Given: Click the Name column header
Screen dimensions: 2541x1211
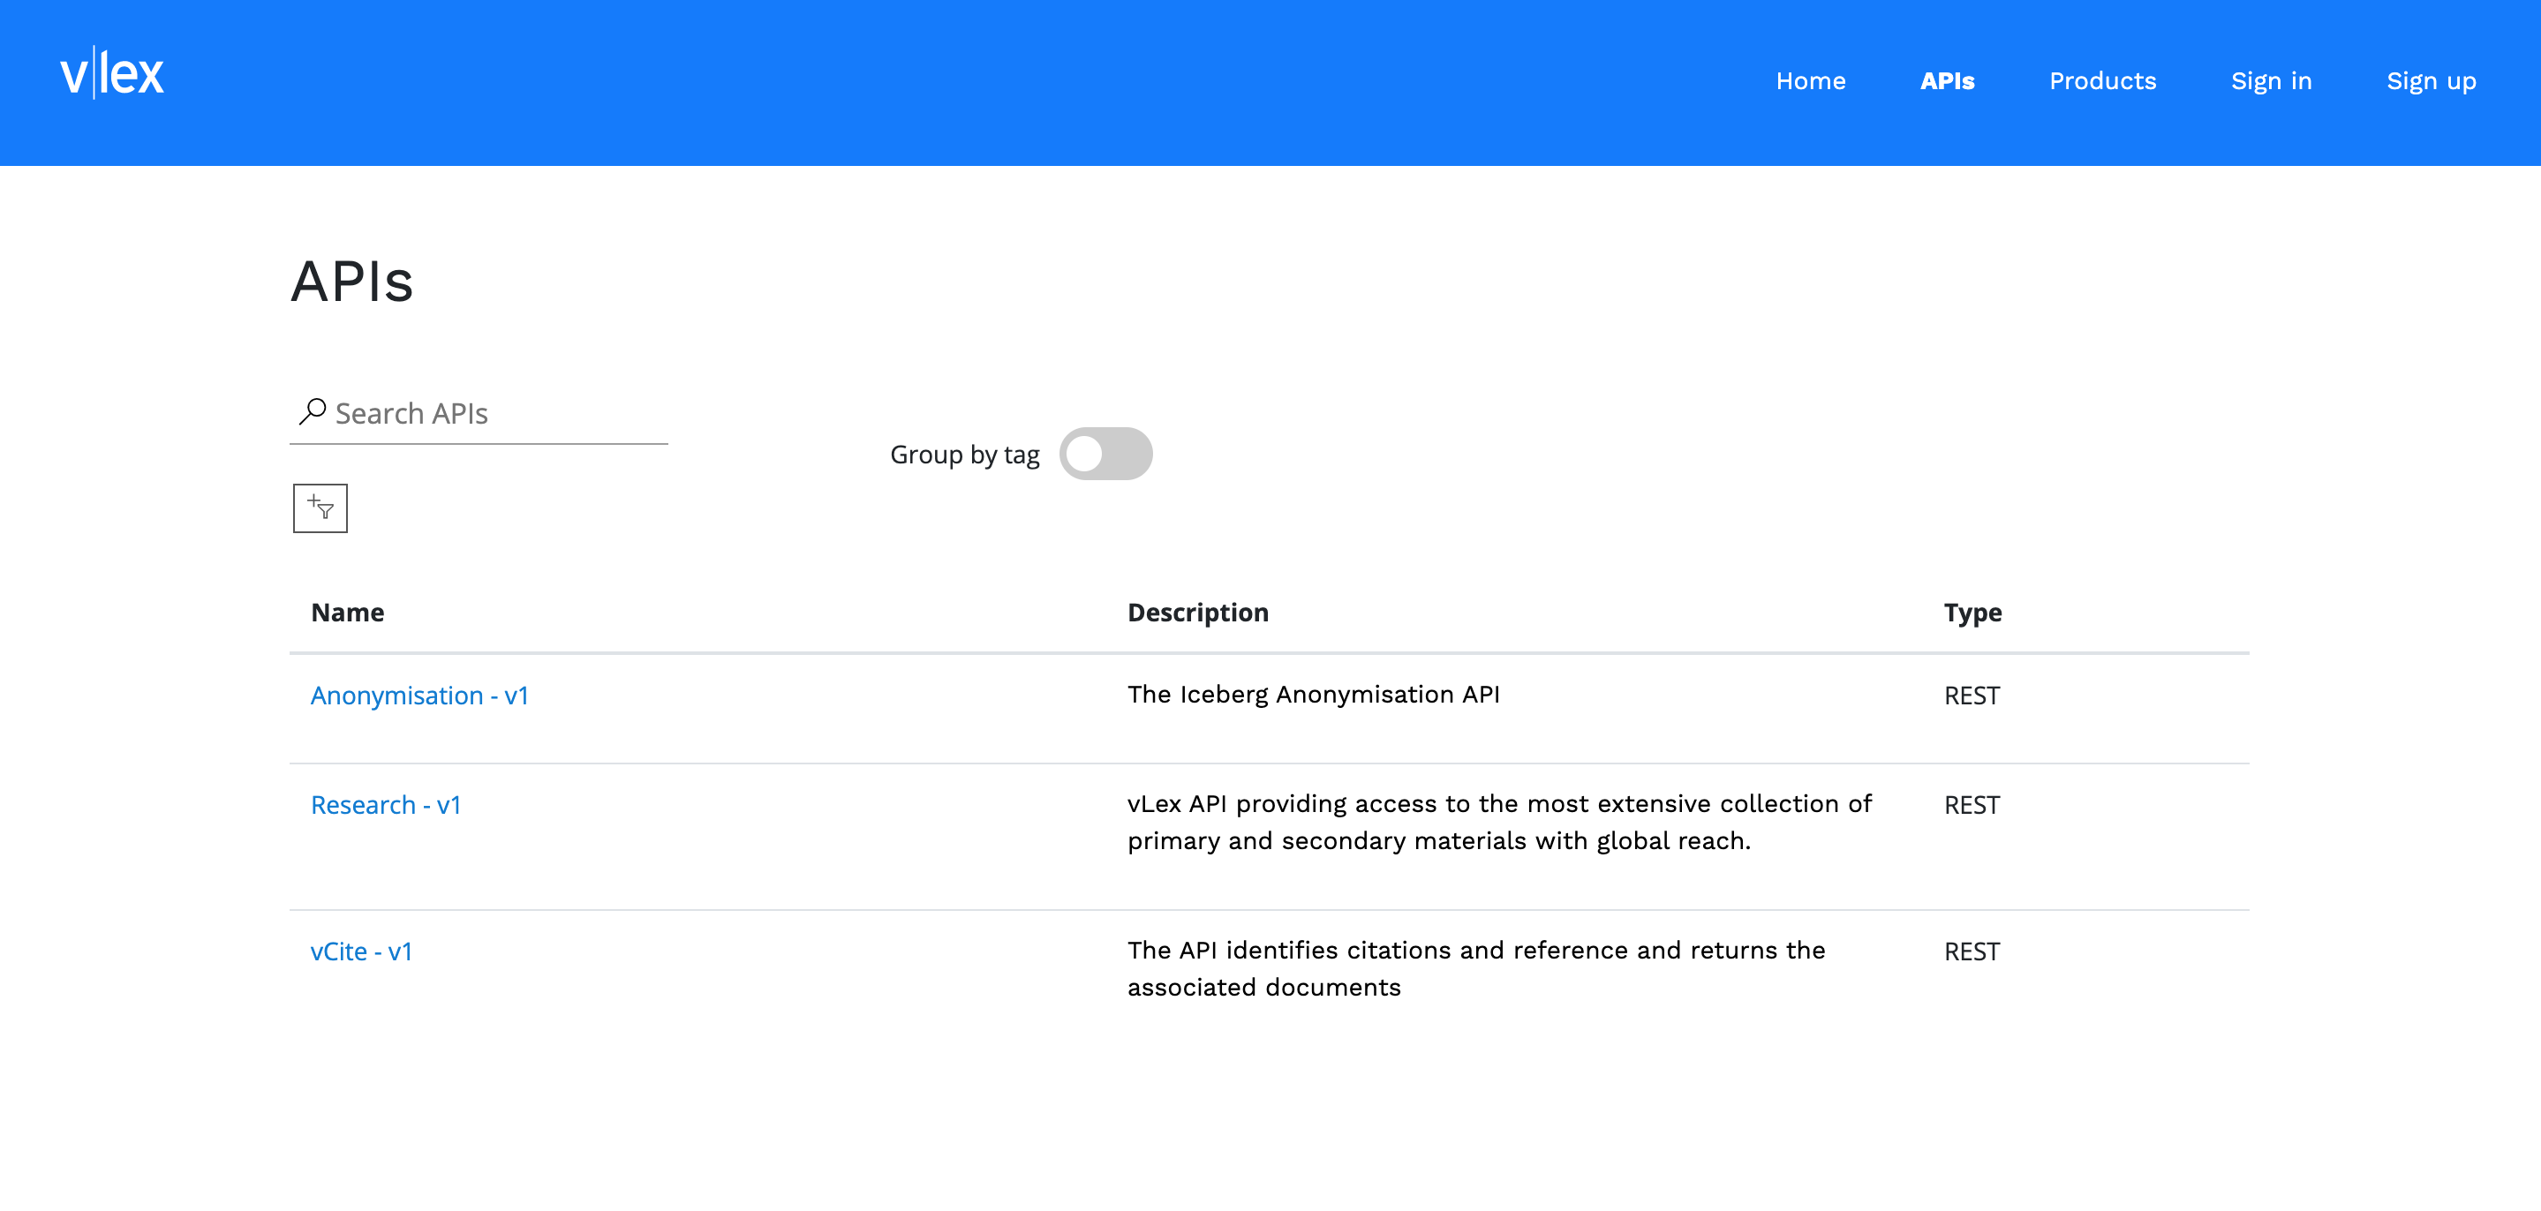Looking at the screenshot, I should 347,613.
